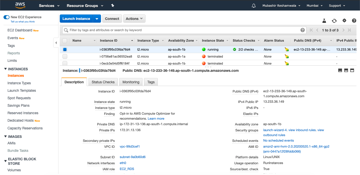This screenshot has height=175, width=360.
Task: Open the Support dropdown menu
Action: (337, 5)
